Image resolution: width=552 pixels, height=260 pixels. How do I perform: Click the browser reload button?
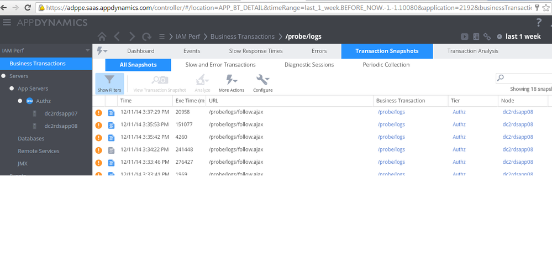[x=28, y=7]
